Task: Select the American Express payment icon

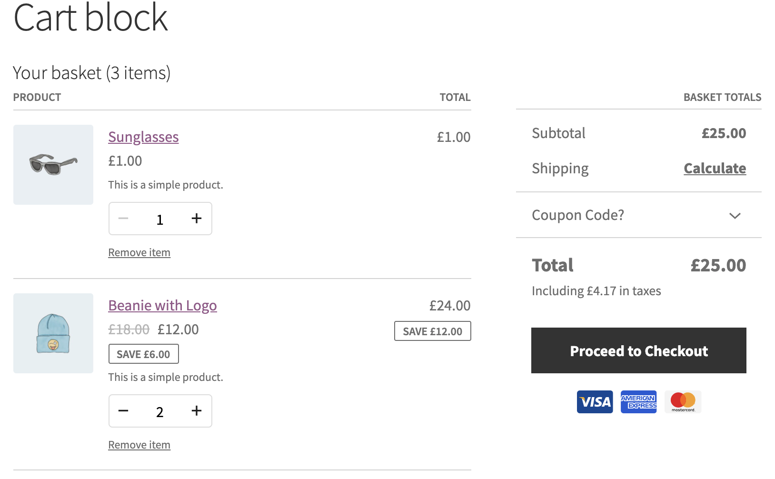Action: click(x=638, y=401)
